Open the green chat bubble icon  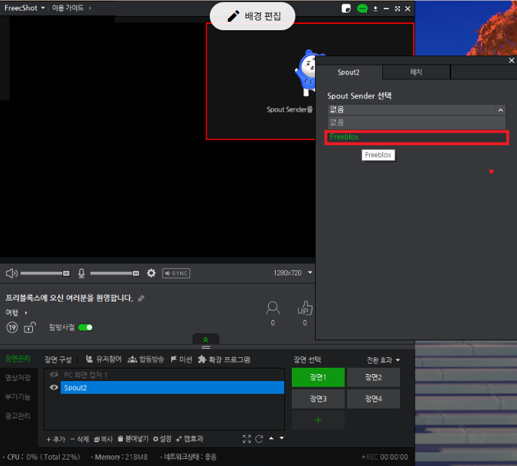coord(362,8)
